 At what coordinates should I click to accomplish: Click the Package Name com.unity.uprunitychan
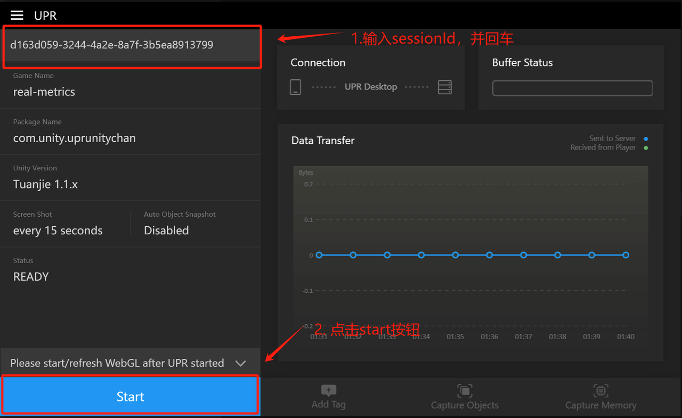75,138
